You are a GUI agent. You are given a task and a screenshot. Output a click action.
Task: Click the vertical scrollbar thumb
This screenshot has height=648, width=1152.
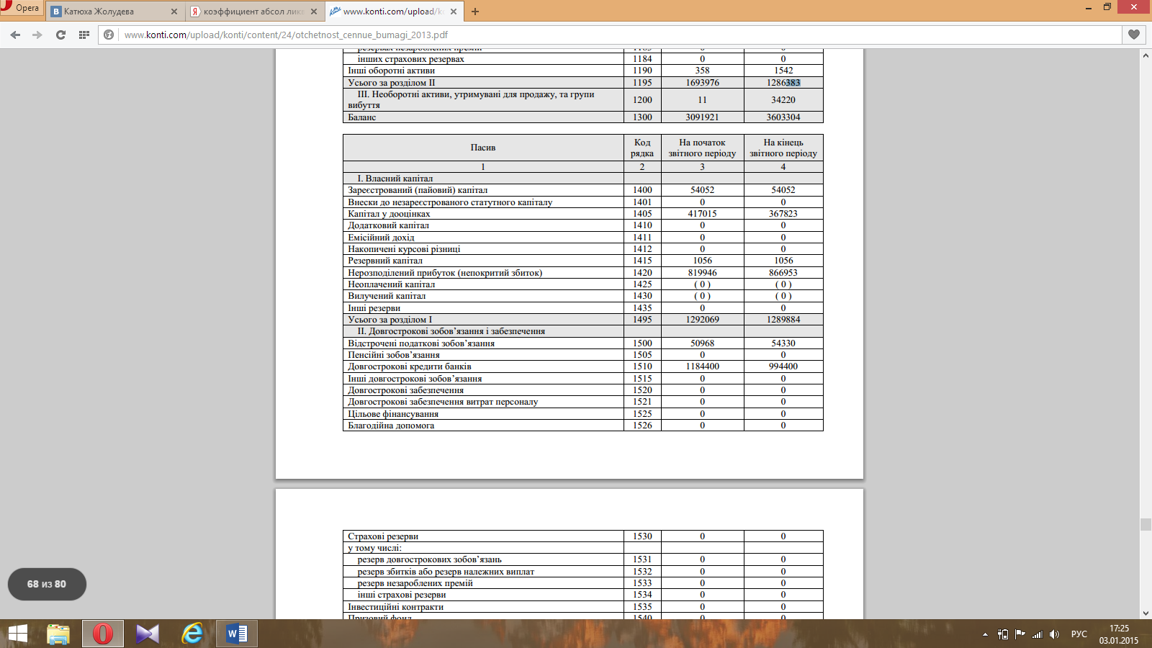click(1146, 524)
